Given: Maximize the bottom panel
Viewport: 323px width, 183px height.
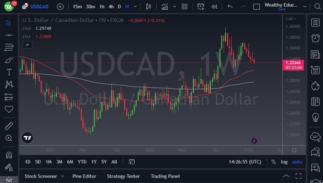Looking at the screenshot, I should click(298, 176).
